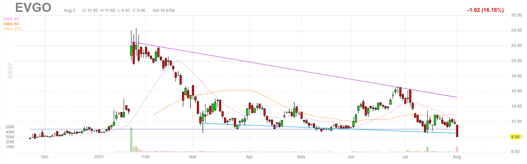Screen dimensions: 527x164
Task: Click the highlighted 9.96 last price tag
Action: [515, 137]
